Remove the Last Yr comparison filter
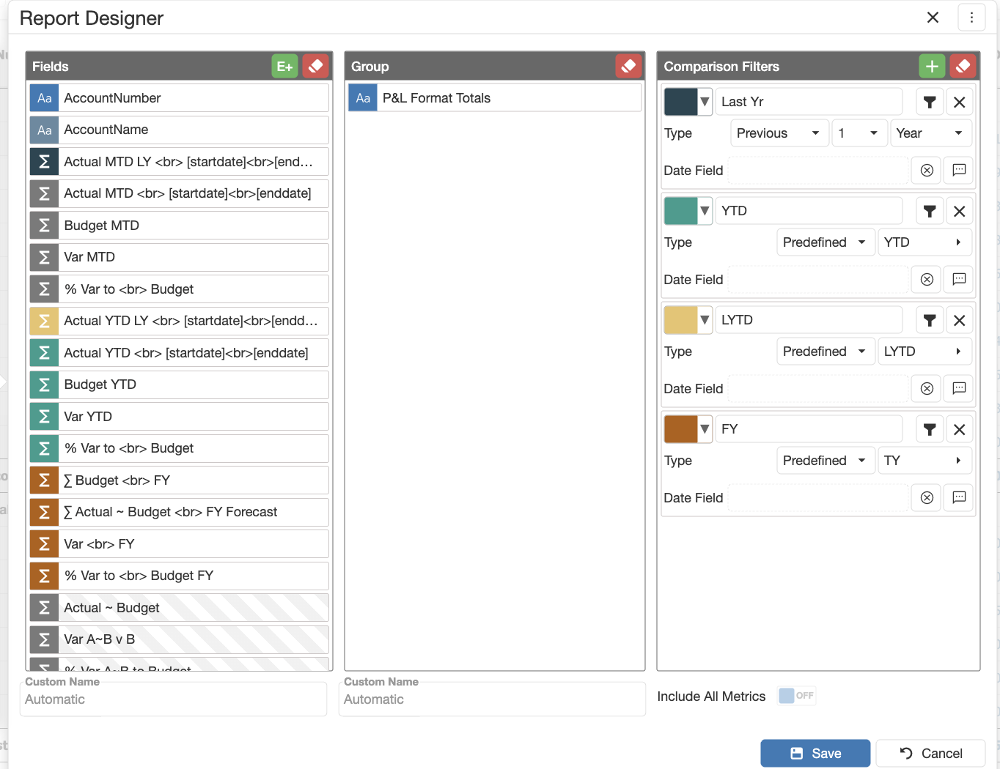1000x769 pixels. [x=959, y=102]
